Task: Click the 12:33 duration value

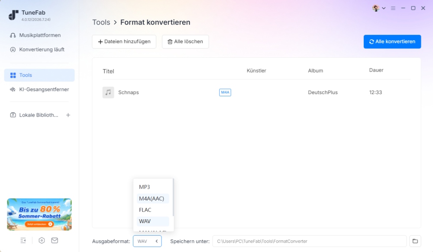Action: 375,92
